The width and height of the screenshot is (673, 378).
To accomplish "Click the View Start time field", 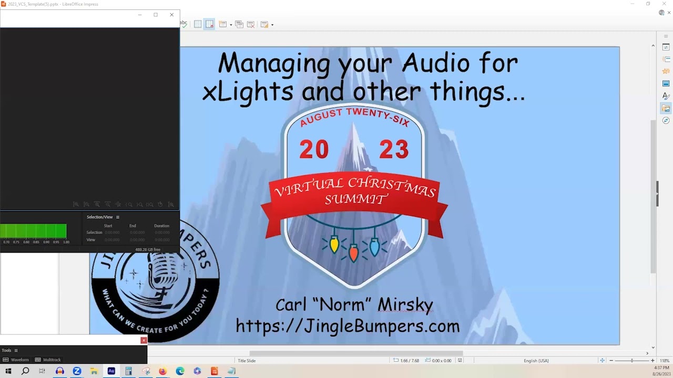I will pos(112,240).
